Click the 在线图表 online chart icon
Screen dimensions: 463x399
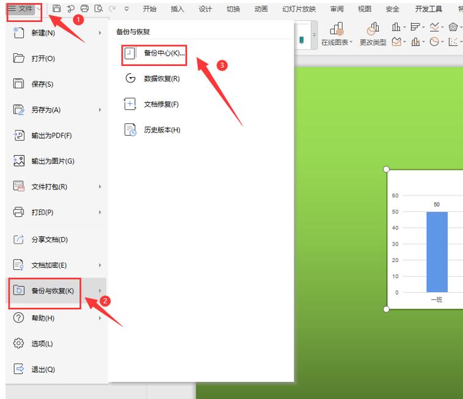(337, 29)
